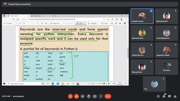This screenshot has width=180, height=101.
Task: Open browser Collections icon
Action: (117, 19)
